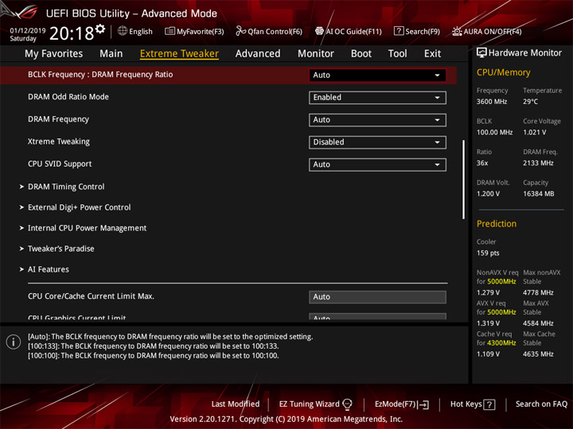Click the Hot Keys question mark icon
Screen dimensions: 573x429
click(489, 404)
